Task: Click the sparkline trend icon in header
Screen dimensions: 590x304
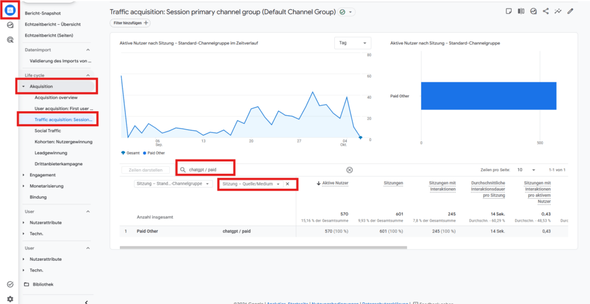Action: pos(558,12)
